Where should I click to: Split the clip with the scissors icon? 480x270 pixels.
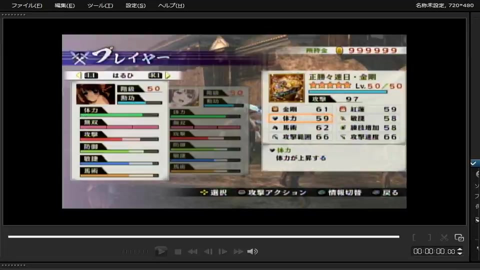click(444, 237)
